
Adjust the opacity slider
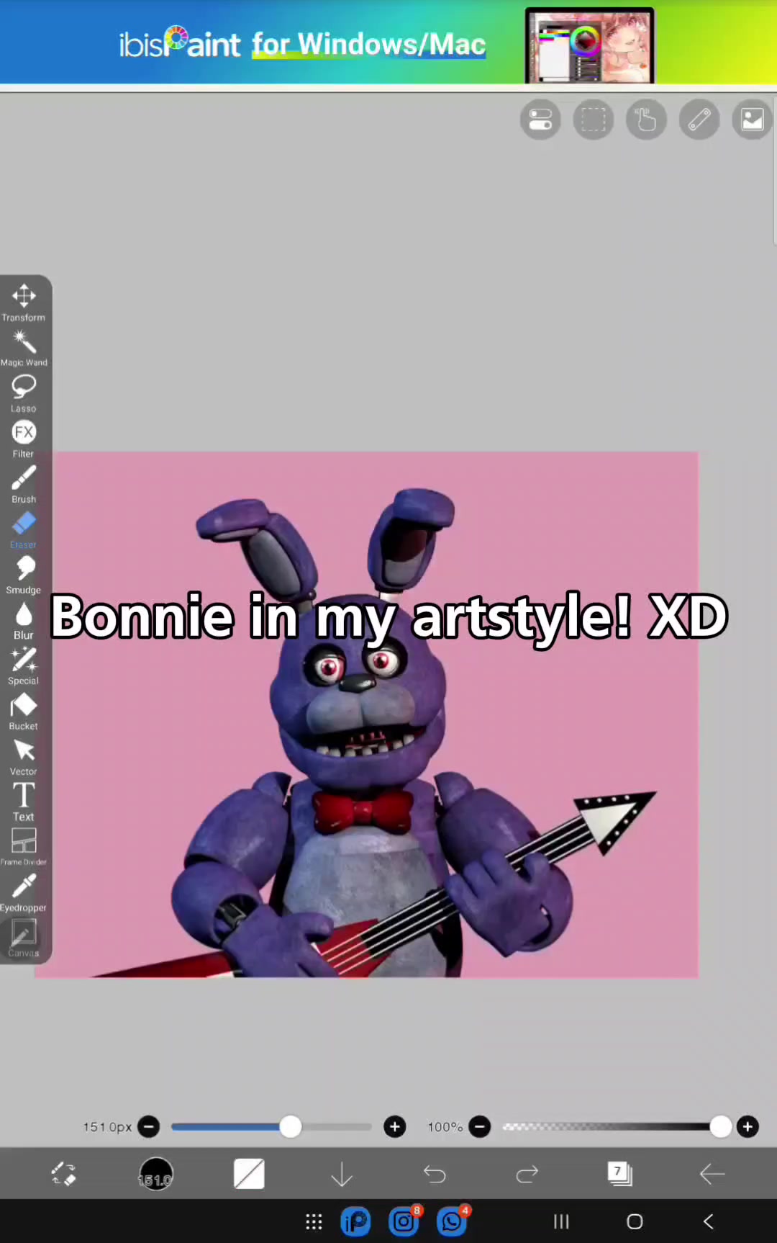617,1126
